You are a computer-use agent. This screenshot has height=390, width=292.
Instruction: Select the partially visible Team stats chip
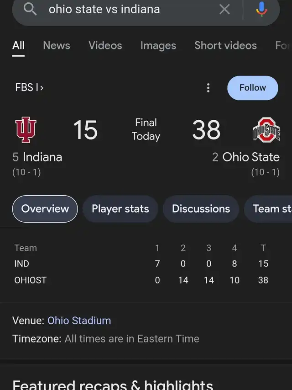[x=268, y=208]
